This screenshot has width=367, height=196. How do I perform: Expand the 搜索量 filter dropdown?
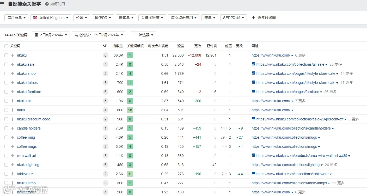coord(126,18)
